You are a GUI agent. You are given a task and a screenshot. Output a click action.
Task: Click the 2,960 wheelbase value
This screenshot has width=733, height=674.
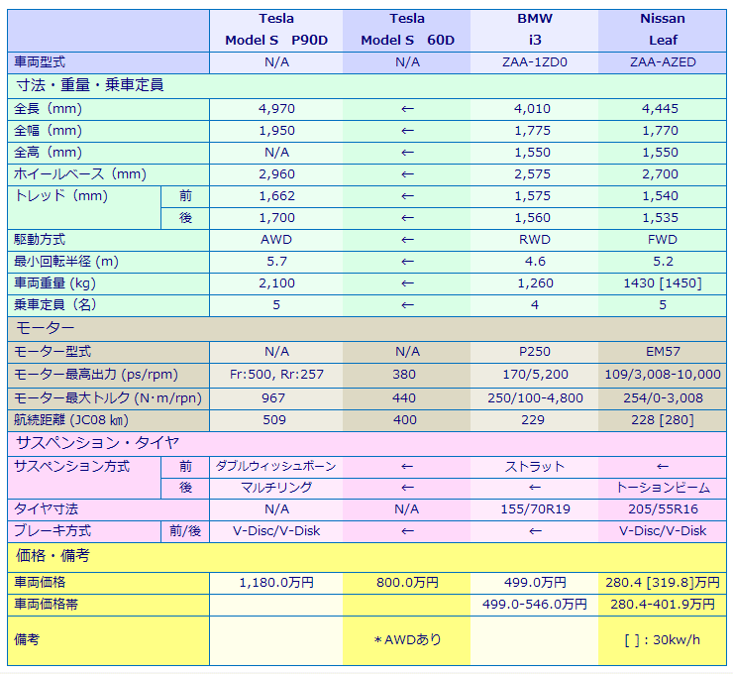(x=276, y=174)
